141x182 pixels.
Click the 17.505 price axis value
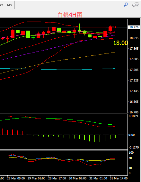[x=134, y=70]
